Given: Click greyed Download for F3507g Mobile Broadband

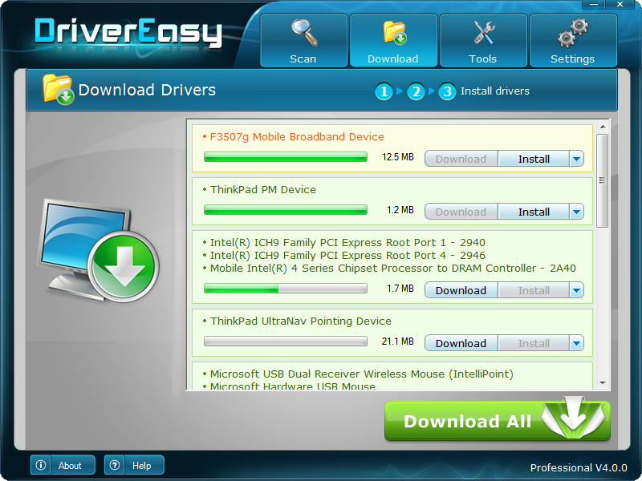Looking at the screenshot, I should (461, 159).
